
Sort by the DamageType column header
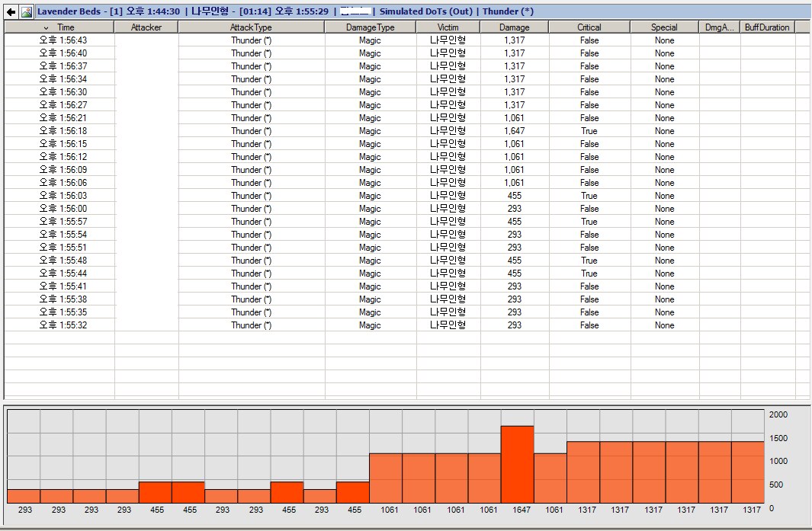tap(370, 27)
